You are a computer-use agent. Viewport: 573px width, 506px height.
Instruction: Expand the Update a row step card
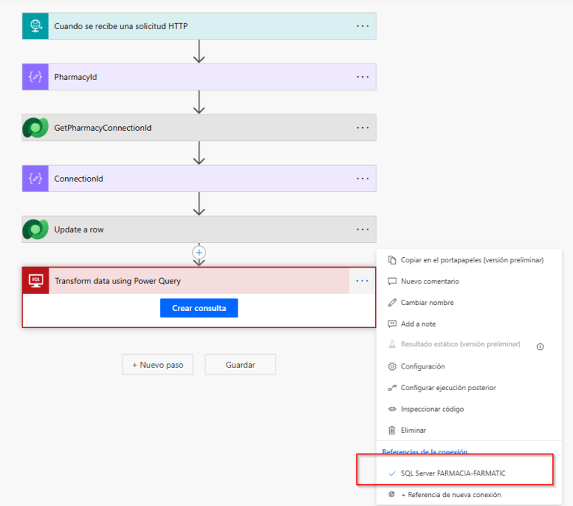pos(199,229)
